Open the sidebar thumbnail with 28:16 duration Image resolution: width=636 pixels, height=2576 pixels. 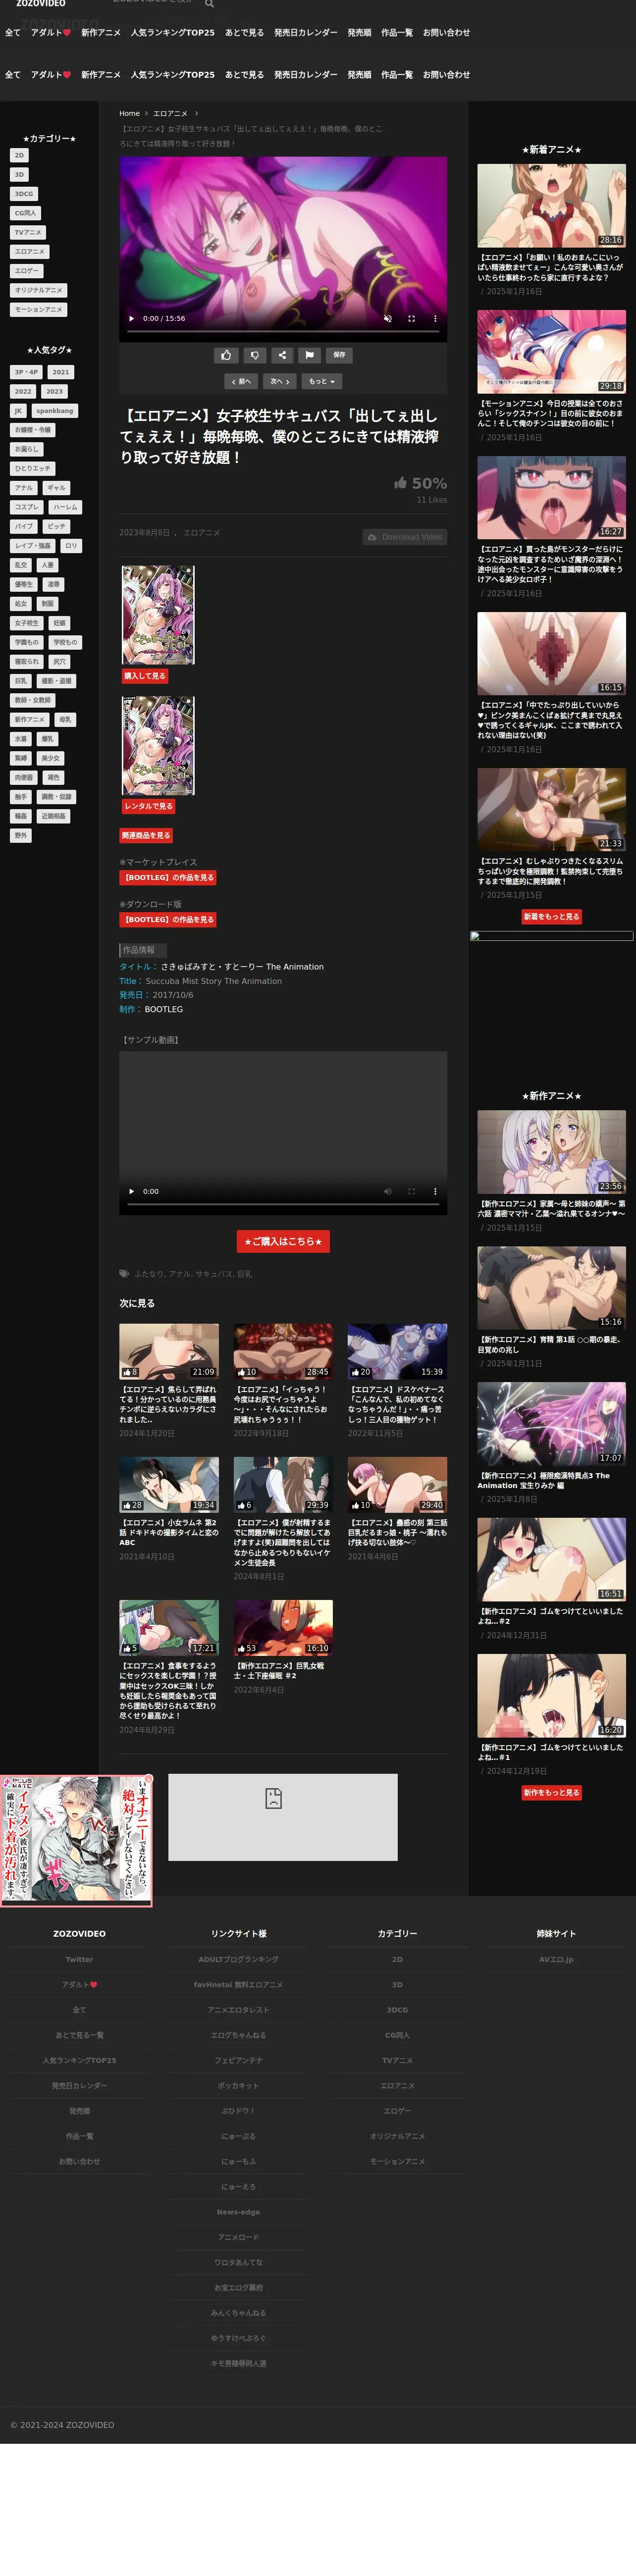coord(551,205)
